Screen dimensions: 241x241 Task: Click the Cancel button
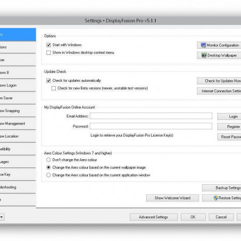tap(221, 217)
